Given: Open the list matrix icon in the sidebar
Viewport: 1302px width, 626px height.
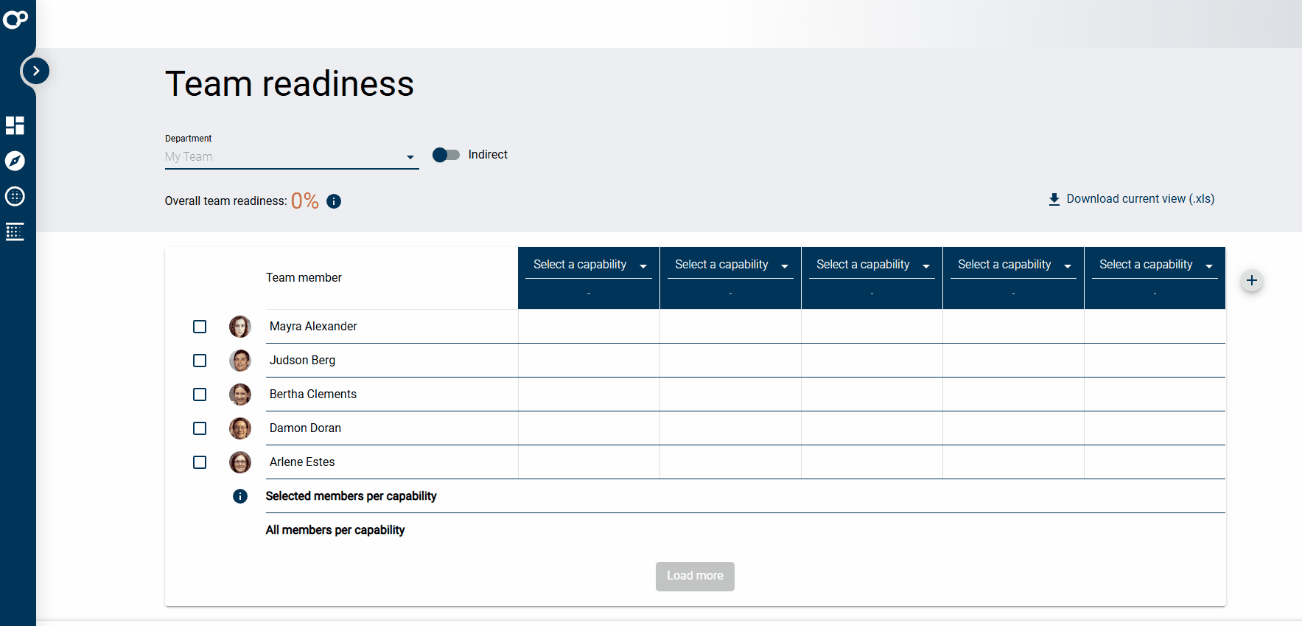Looking at the screenshot, I should [15, 232].
